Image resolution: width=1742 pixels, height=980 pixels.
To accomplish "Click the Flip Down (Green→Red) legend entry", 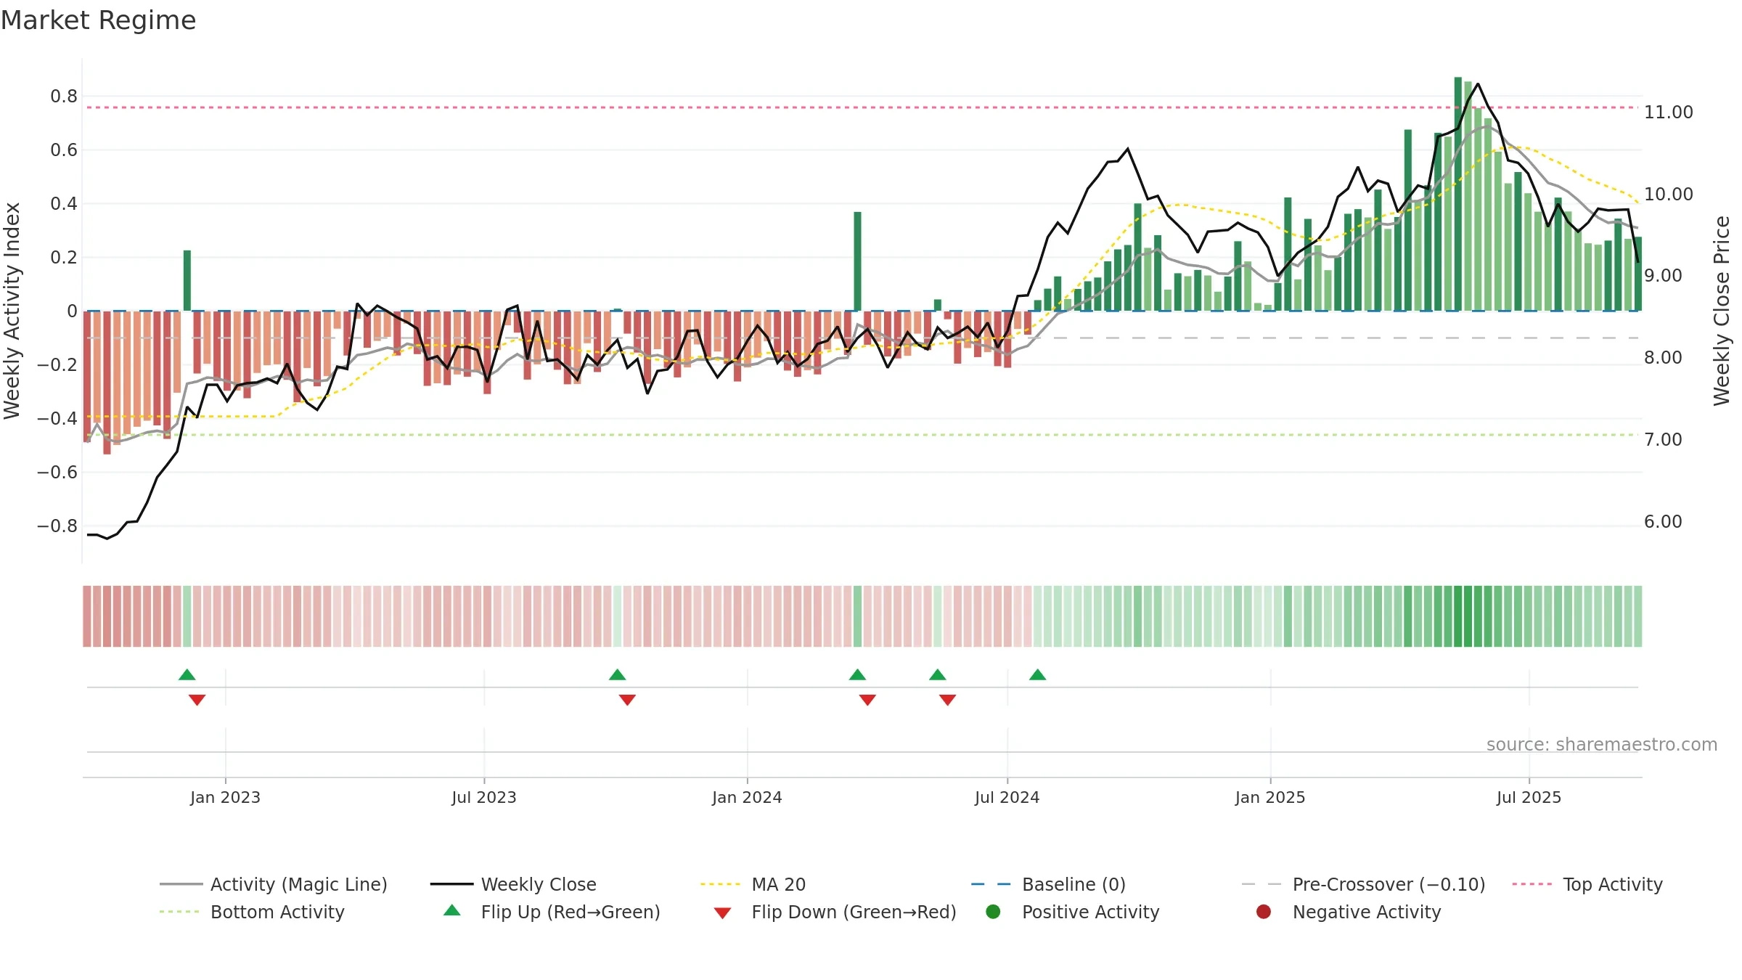I will coord(835,912).
